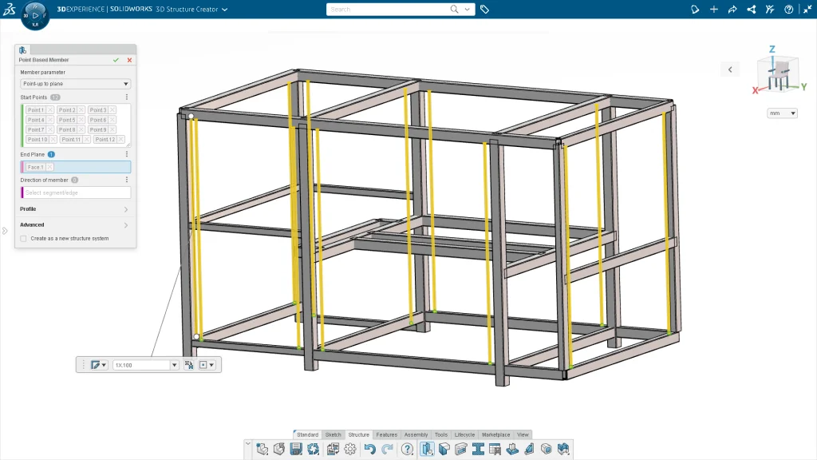The height and width of the screenshot is (460, 817).
Task: Remove Face.1 from the End Plane field
Action: click(x=49, y=167)
